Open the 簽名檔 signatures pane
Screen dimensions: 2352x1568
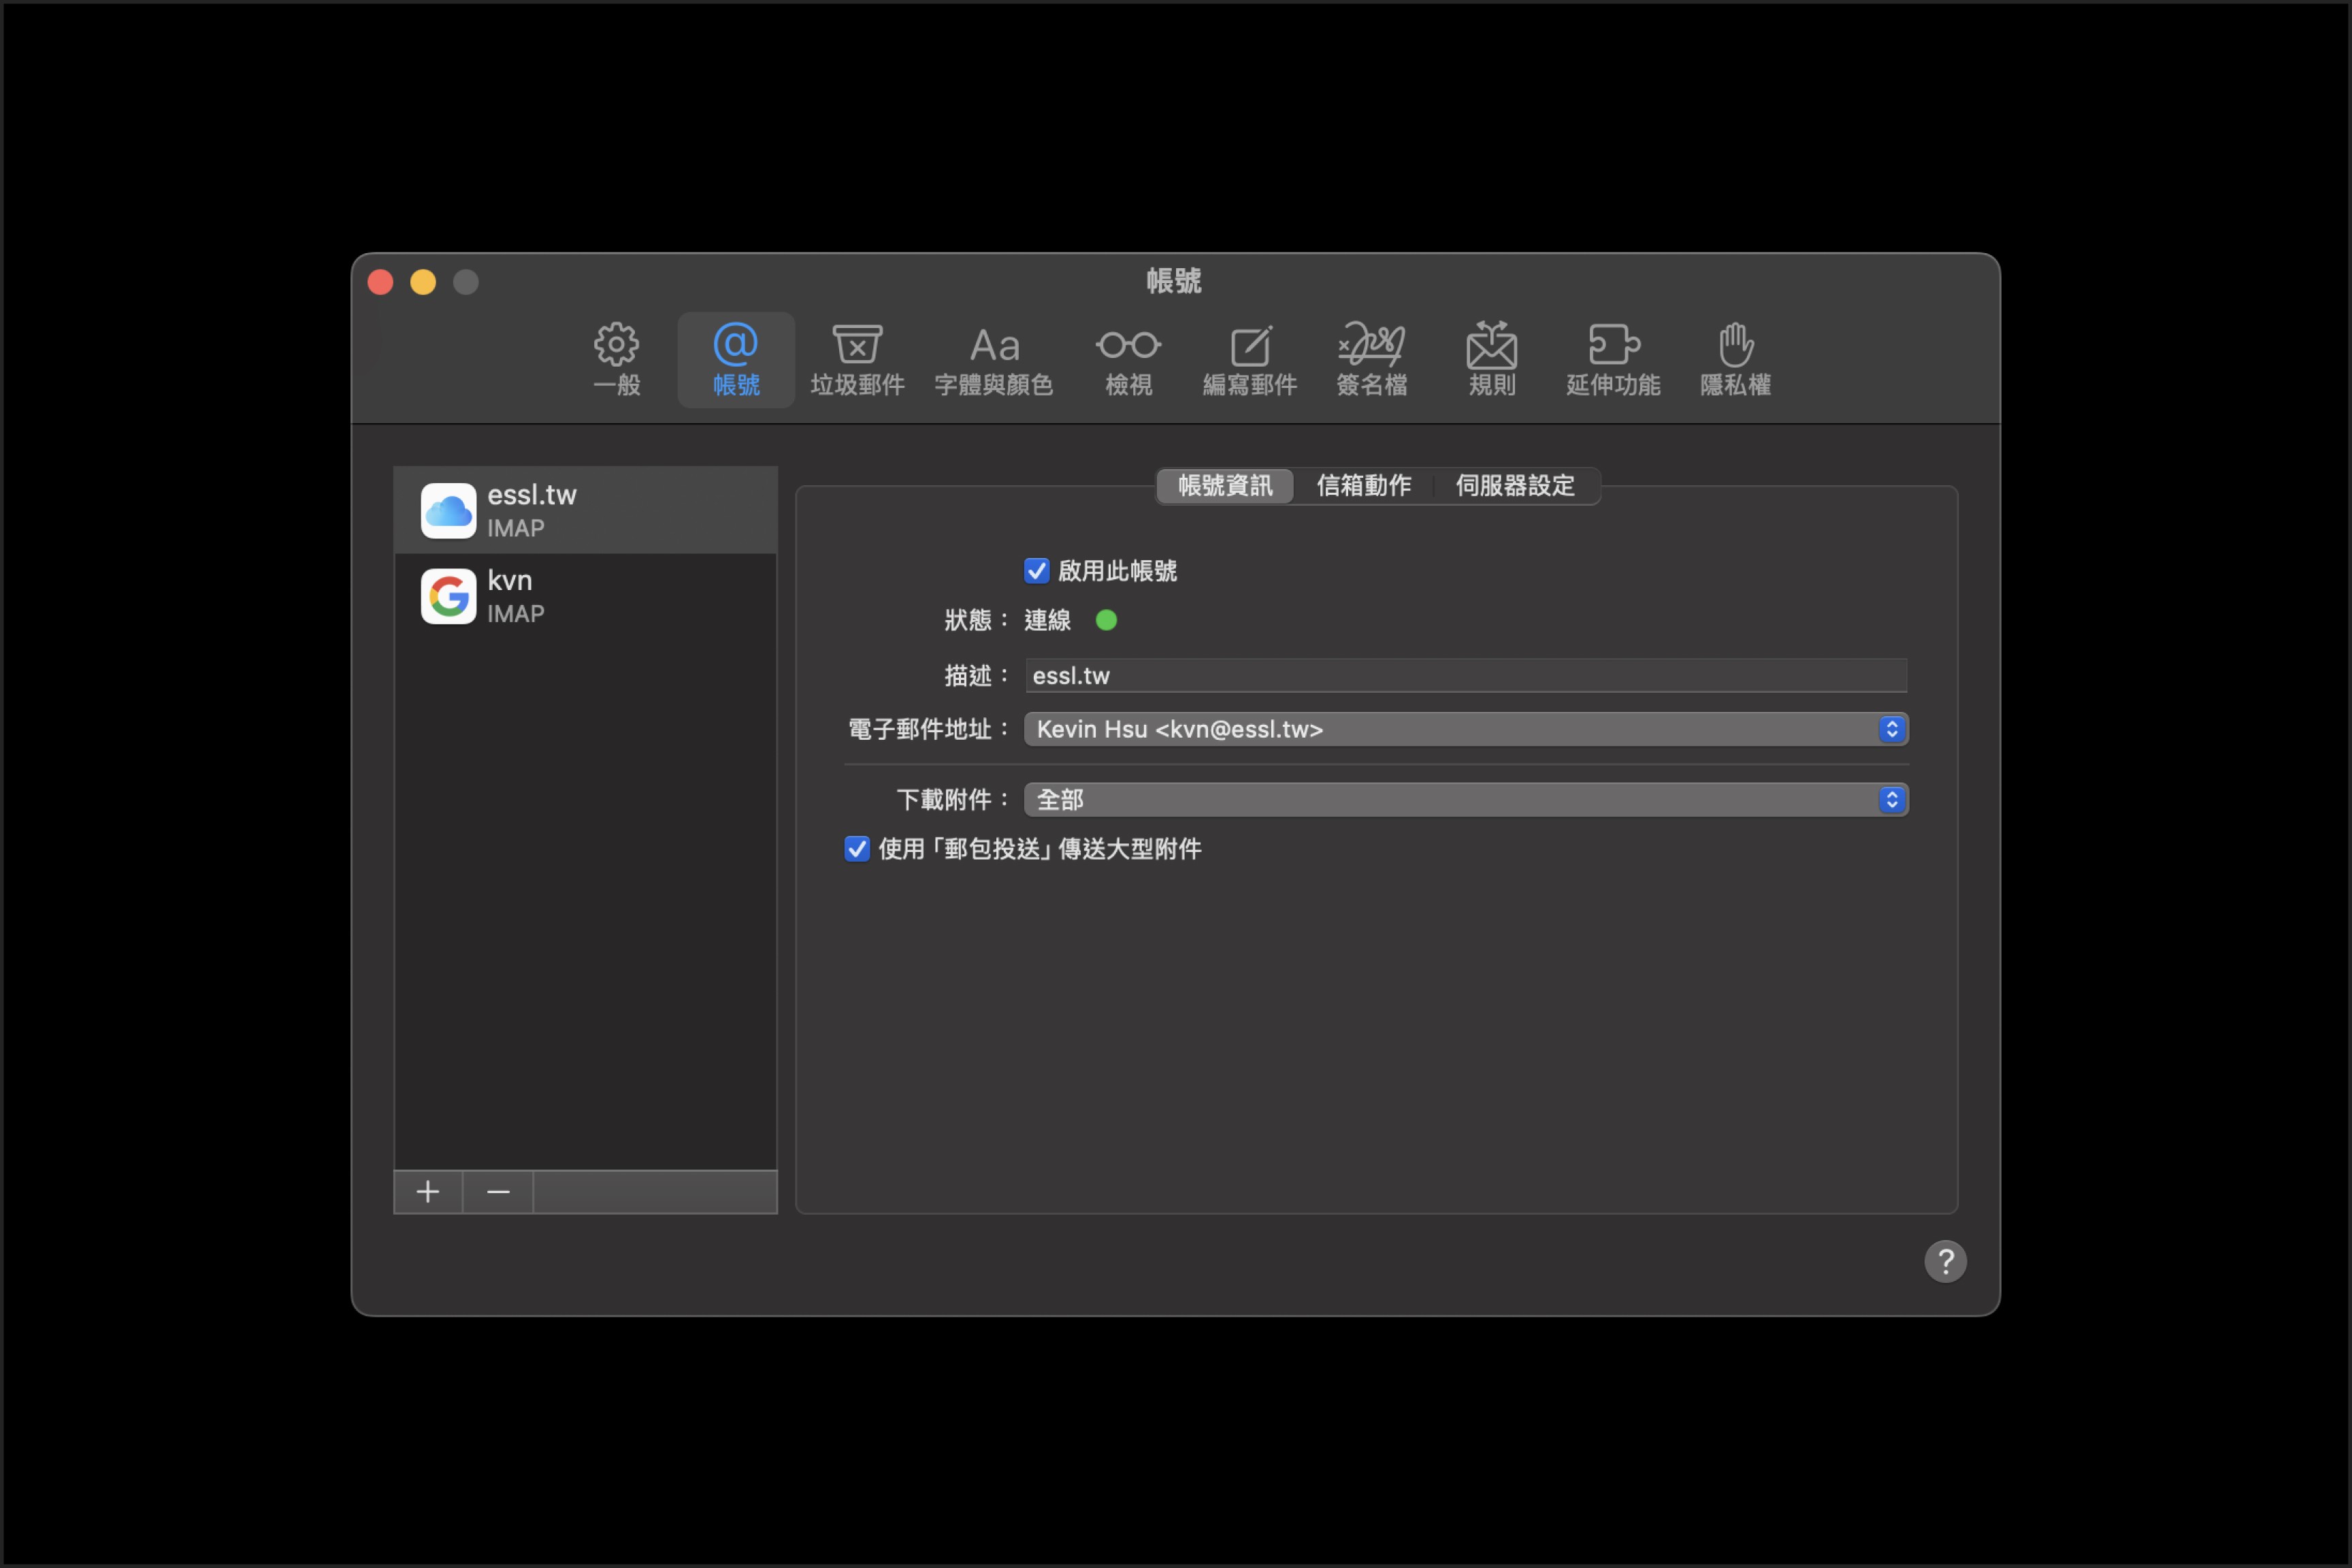1371,359
